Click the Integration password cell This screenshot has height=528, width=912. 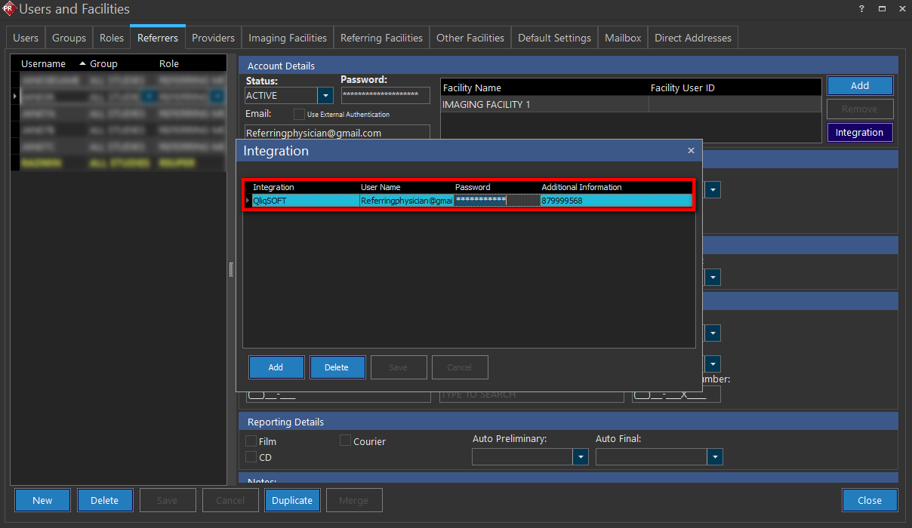(496, 201)
